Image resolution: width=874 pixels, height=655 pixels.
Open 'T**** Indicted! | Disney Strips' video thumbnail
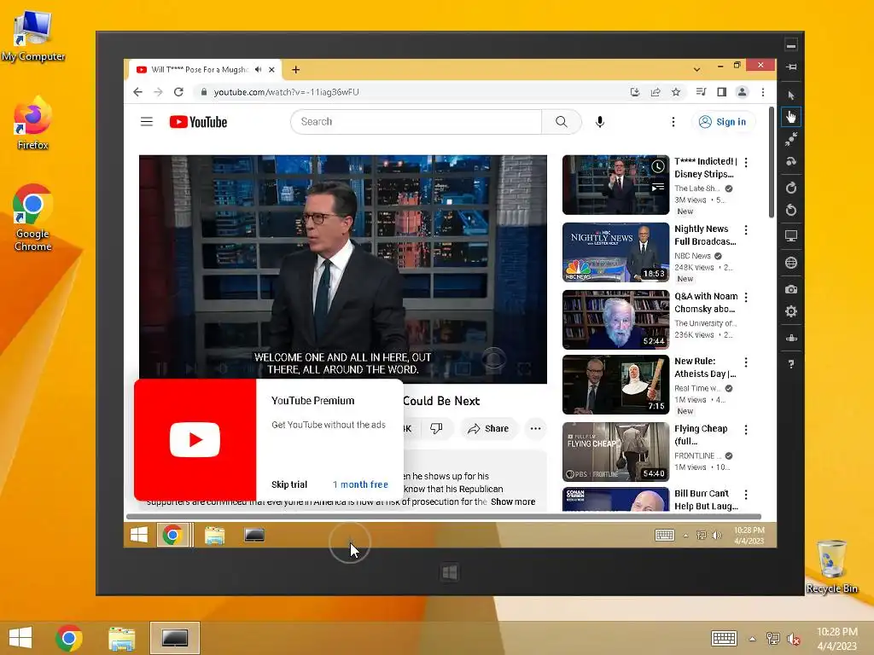click(616, 185)
